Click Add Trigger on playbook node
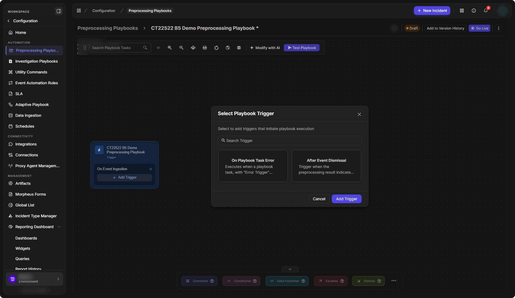The width and height of the screenshot is (515, 298). (x=124, y=177)
